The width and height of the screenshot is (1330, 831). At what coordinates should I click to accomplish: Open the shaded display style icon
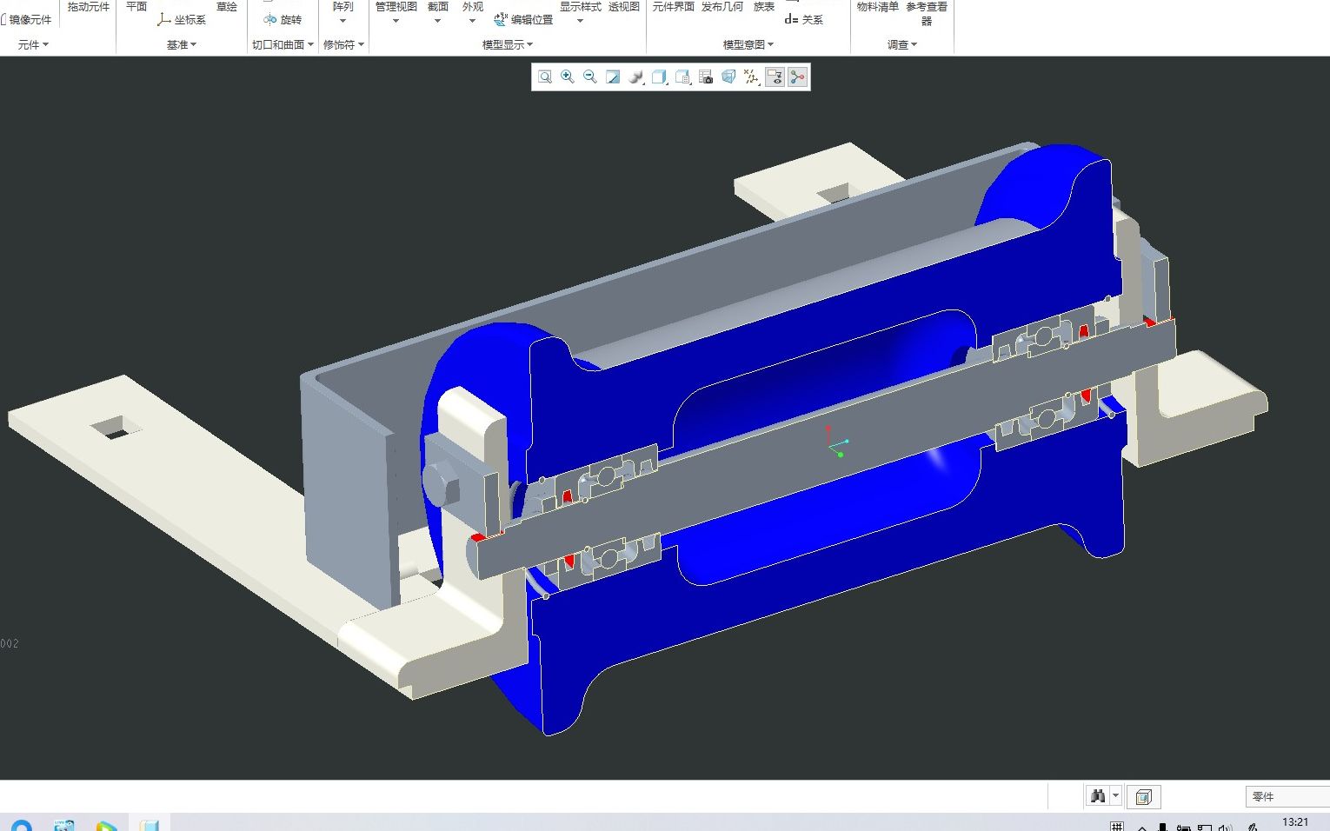636,77
